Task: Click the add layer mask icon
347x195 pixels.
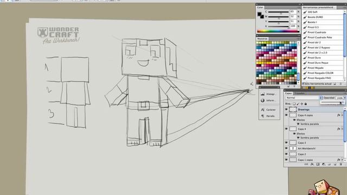Action: 318,164
